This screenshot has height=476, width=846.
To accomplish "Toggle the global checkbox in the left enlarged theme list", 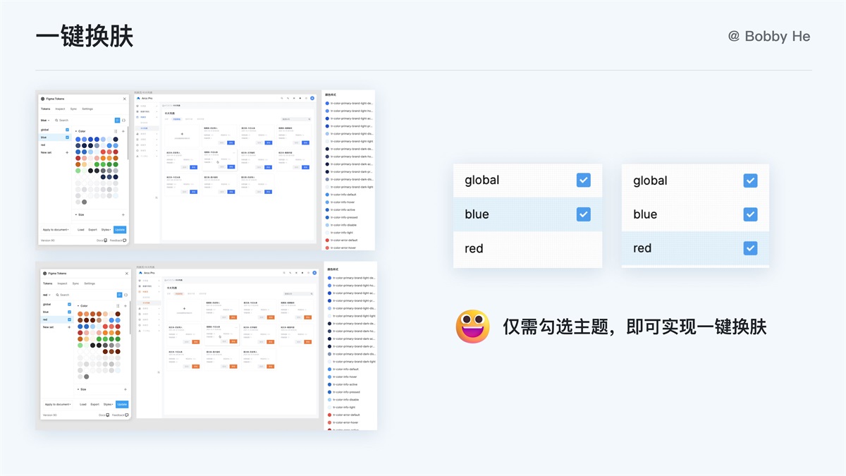I will (583, 181).
